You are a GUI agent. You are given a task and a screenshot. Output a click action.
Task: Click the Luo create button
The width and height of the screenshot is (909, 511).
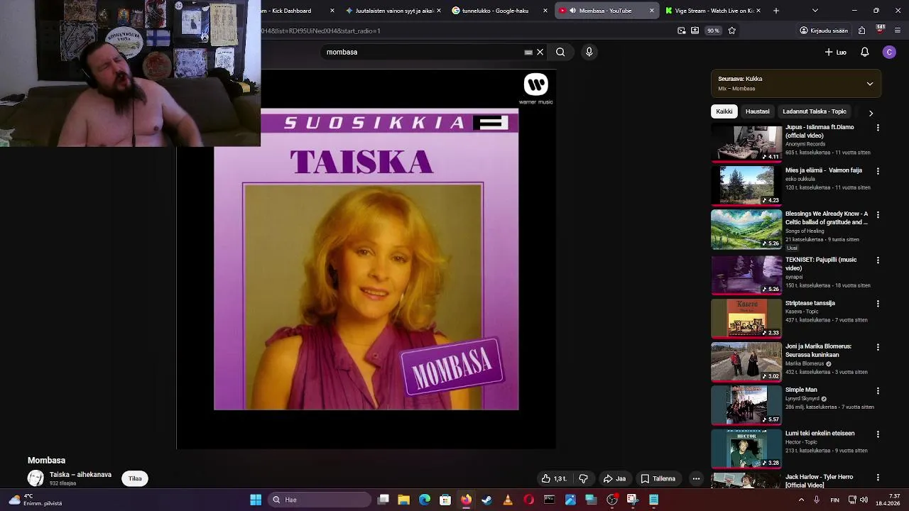836,52
